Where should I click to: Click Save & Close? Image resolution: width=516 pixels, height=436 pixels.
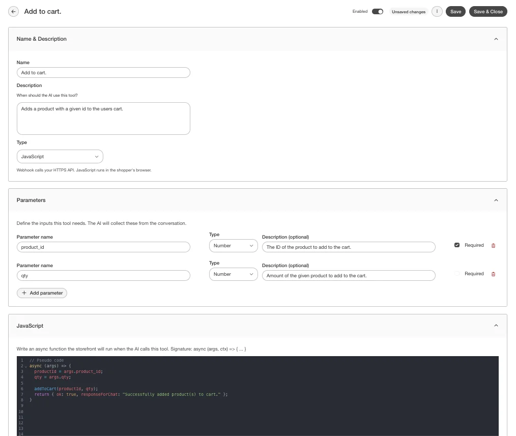pyautogui.click(x=488, y=12)
